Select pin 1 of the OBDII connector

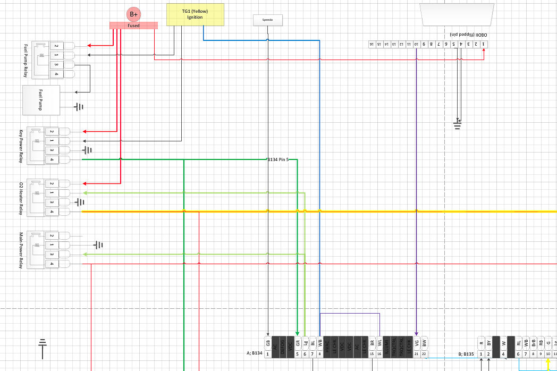(x=484, y=44)
